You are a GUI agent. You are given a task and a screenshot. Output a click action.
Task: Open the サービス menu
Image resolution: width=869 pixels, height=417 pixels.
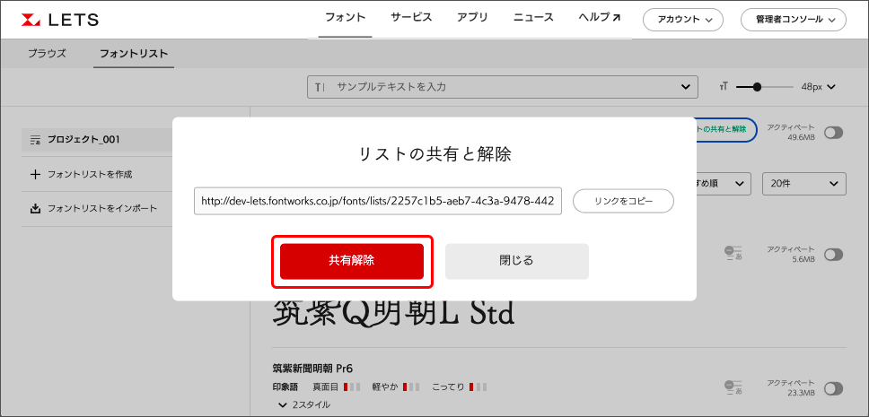[x=411, y=17]
